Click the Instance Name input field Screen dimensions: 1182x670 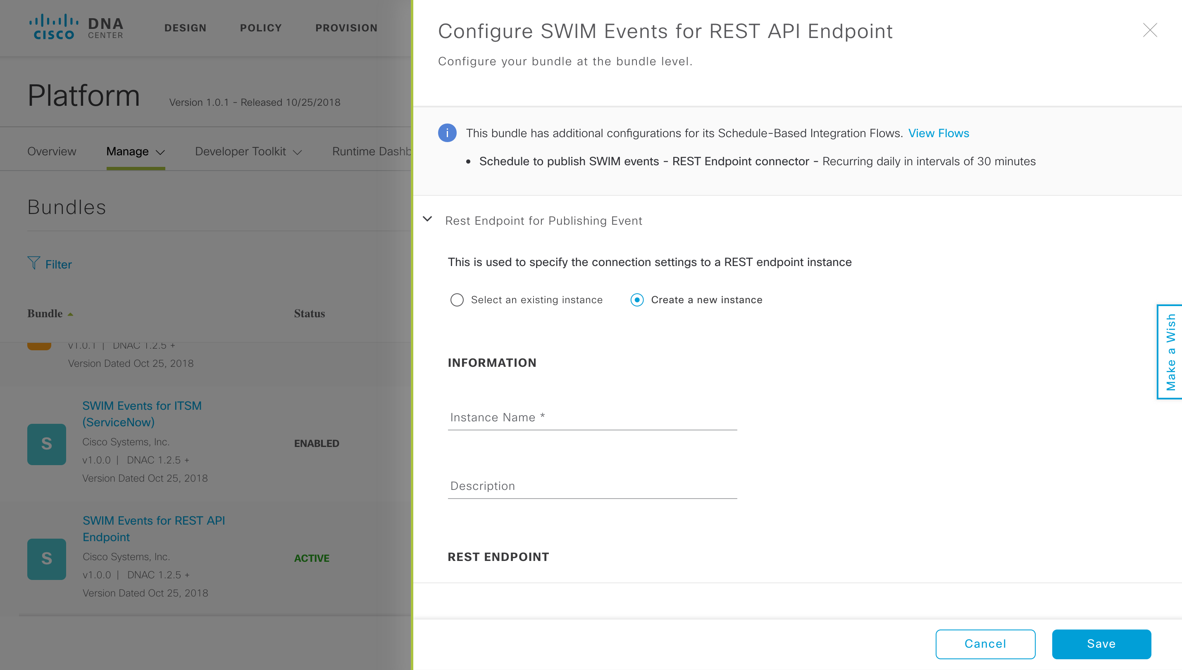click(x=592, y=417)
